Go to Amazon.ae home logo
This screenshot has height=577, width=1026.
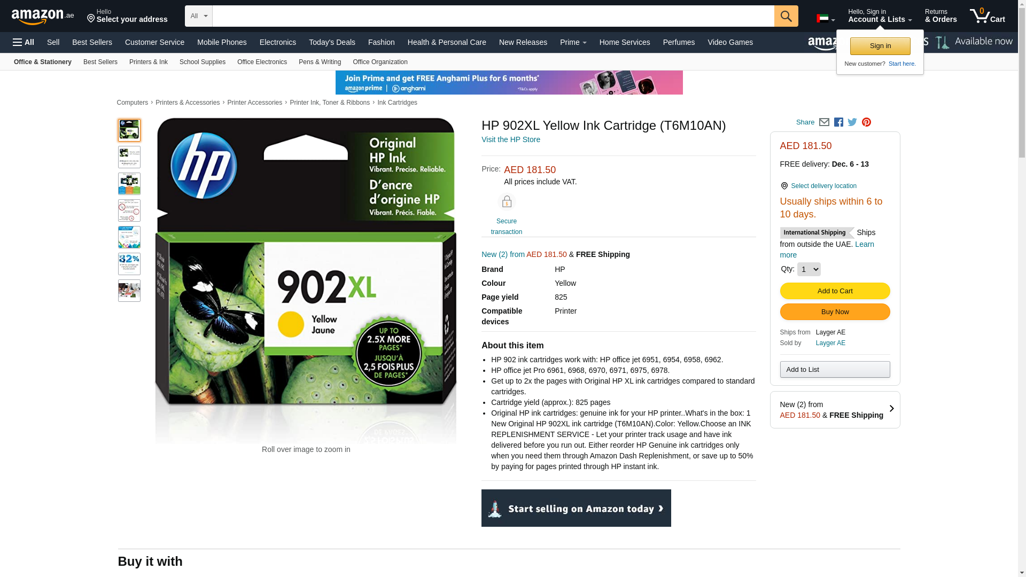tap(43, 17)
